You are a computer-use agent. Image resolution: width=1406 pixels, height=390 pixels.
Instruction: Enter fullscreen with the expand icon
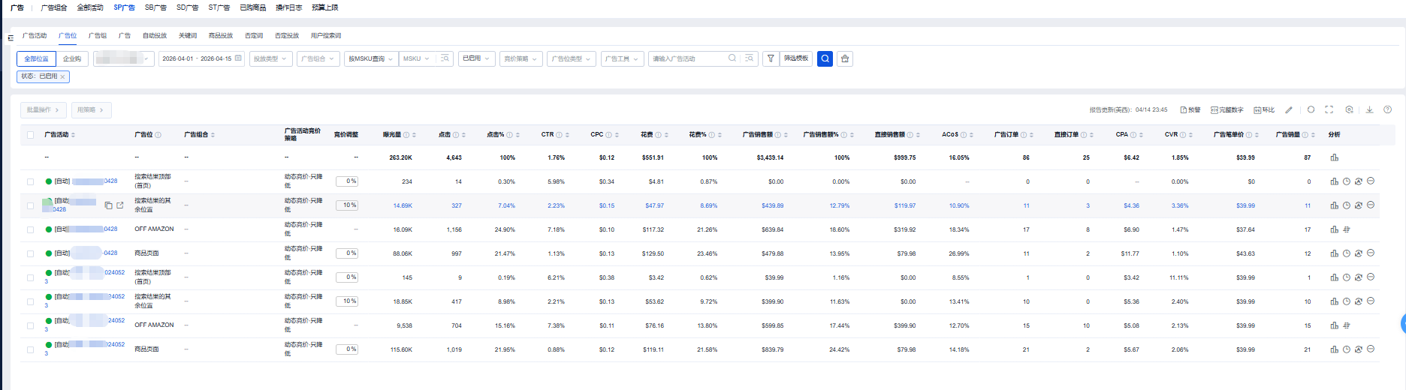coord(1329,109)
